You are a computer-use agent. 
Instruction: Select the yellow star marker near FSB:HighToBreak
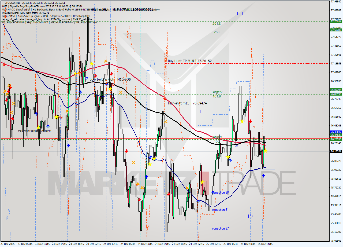pyautogui.click(x=38, y=127)
